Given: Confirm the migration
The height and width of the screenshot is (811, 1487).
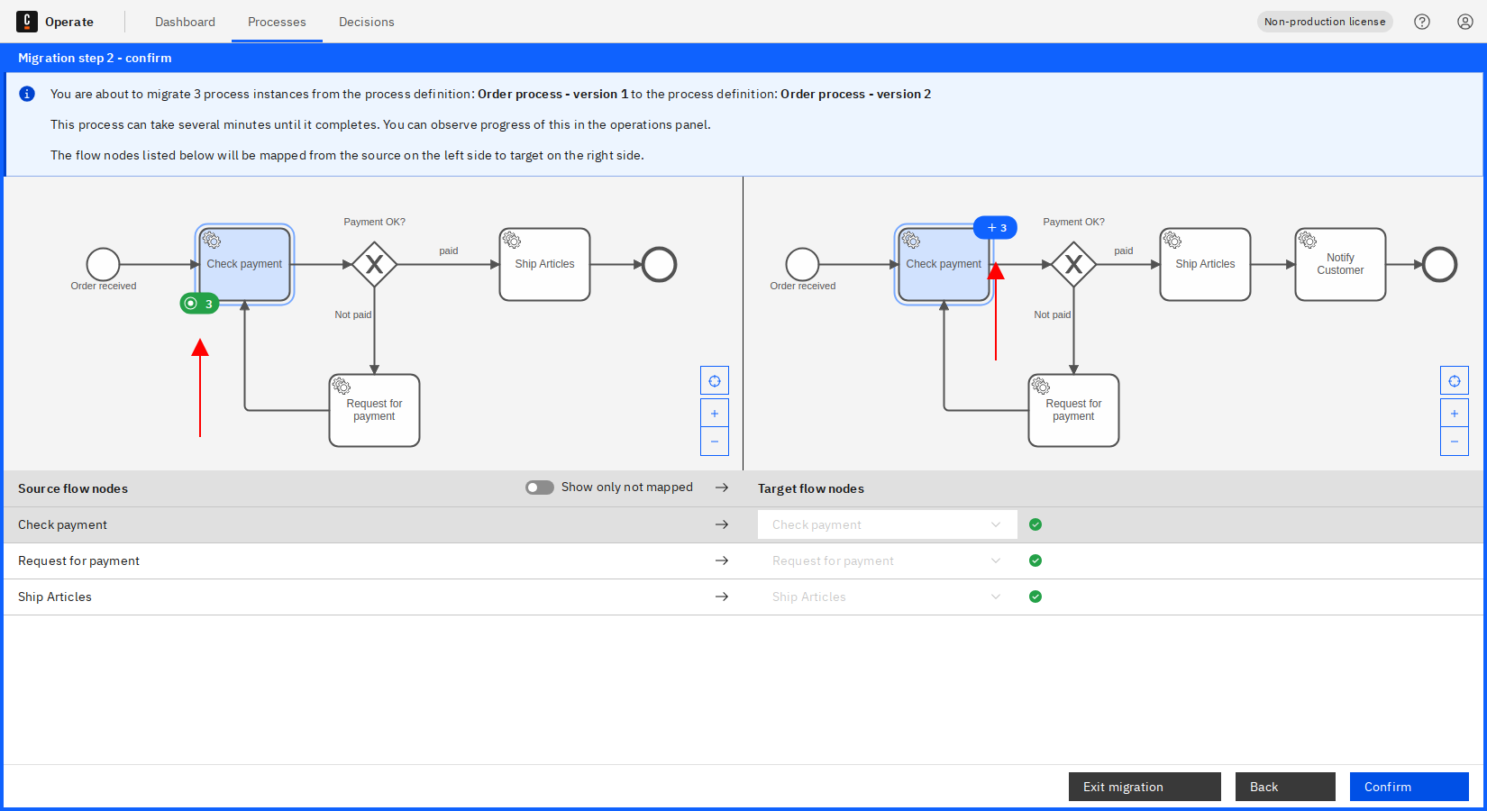Looking at the screenshot, I should [1409, 787].
